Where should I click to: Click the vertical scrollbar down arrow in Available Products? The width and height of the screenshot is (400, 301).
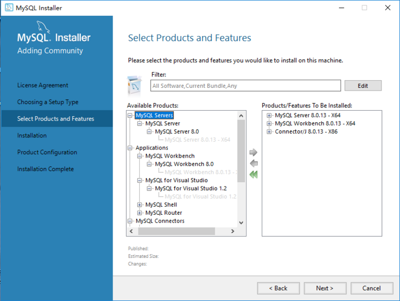[x=241, y=223]
